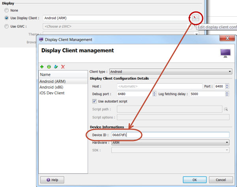Select the None display radio button
237x187 pixels.
click(x=6, y=10)
